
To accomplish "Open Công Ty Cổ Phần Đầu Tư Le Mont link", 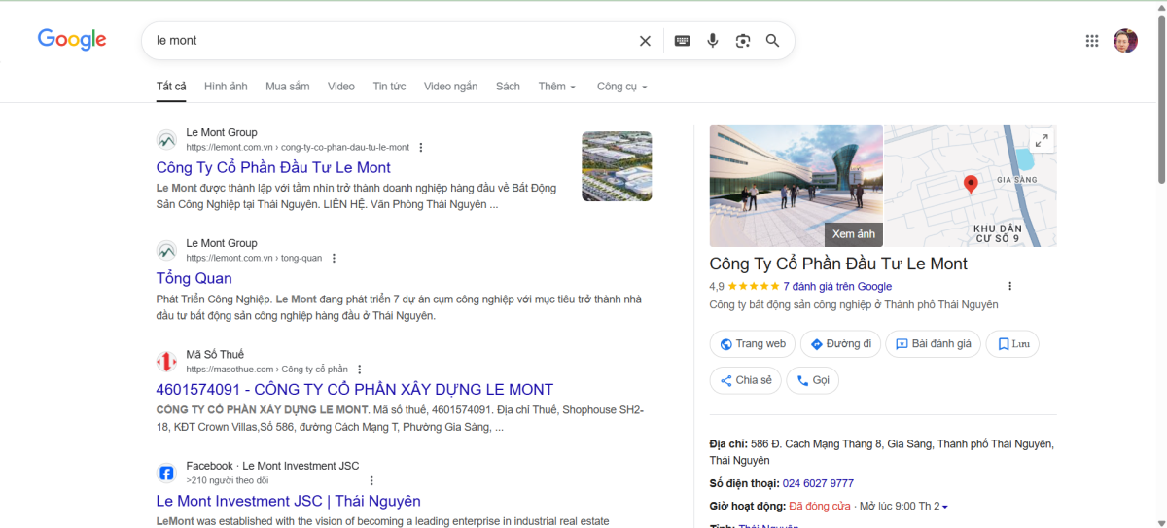I will click(x=273, y=167).
